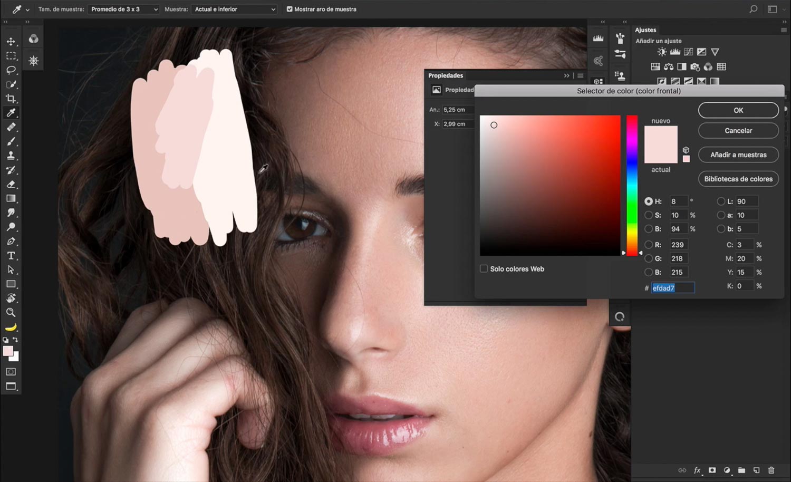
Task: Select the Rectangle shape tool
Action: click(x=11, y=284)
